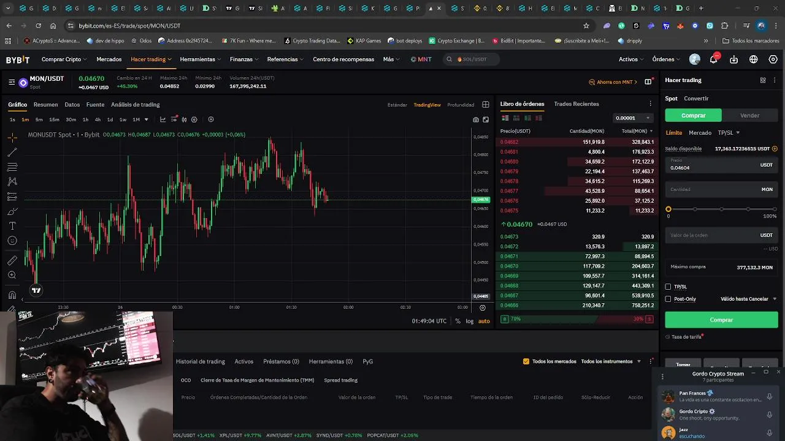785x441 pixels.
Task: Select the pattern drawing tool
Action: pos(12,182)
